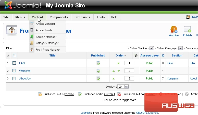Sort table by Section column
198x115 pixels.
coord(177,55)
